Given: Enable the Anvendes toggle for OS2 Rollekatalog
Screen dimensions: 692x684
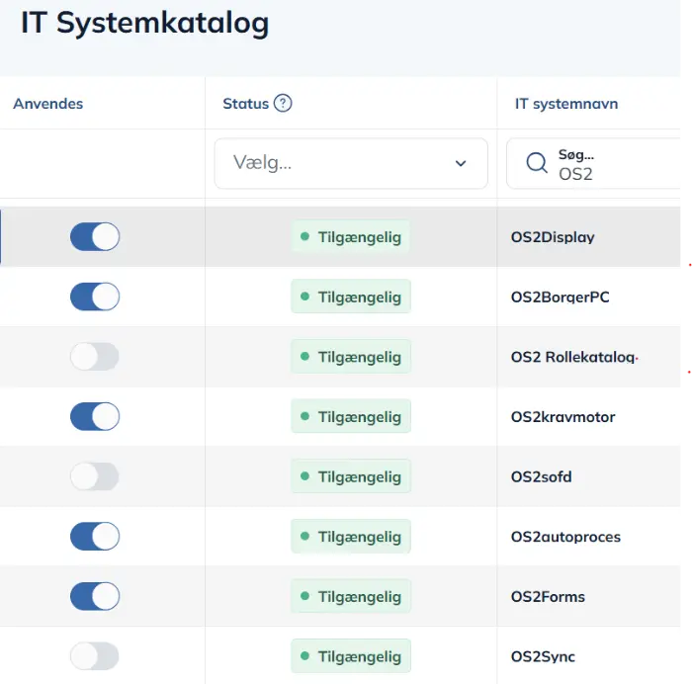Looking at the screenshot, I should (x=95, y=357).
